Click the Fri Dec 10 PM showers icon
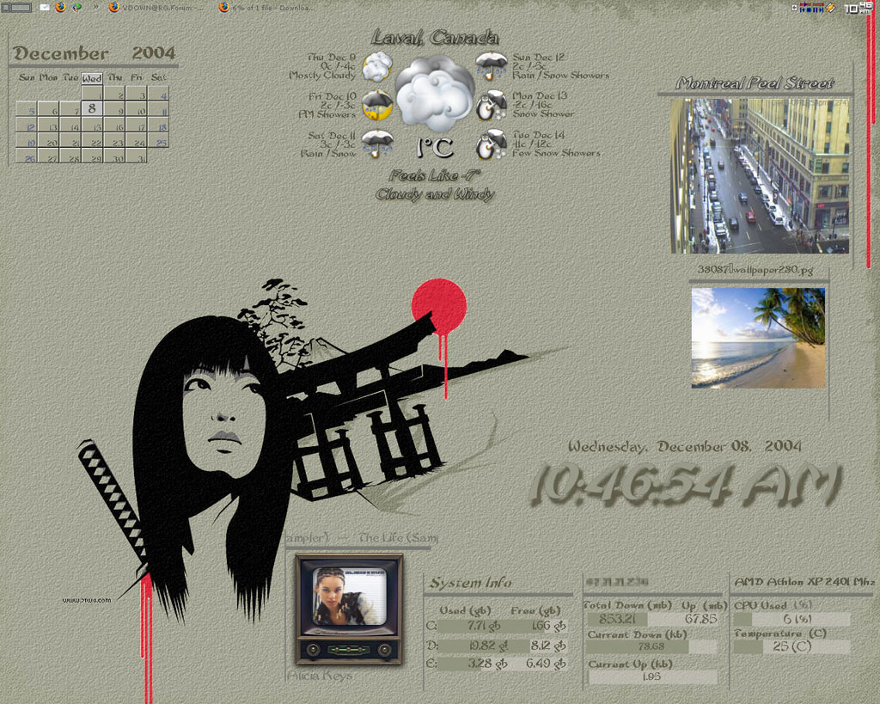Screen dimensions: 880x704 [x=377, y=105]
